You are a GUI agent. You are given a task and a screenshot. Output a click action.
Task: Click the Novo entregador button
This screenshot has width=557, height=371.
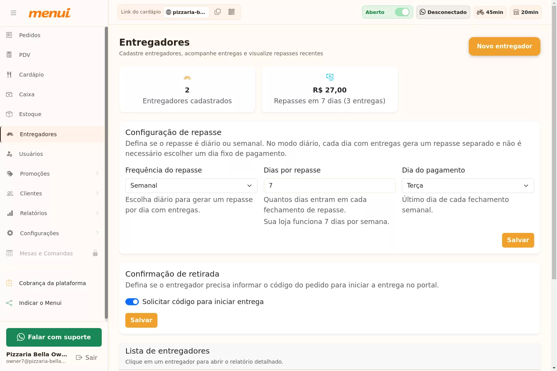pos(504,46)
